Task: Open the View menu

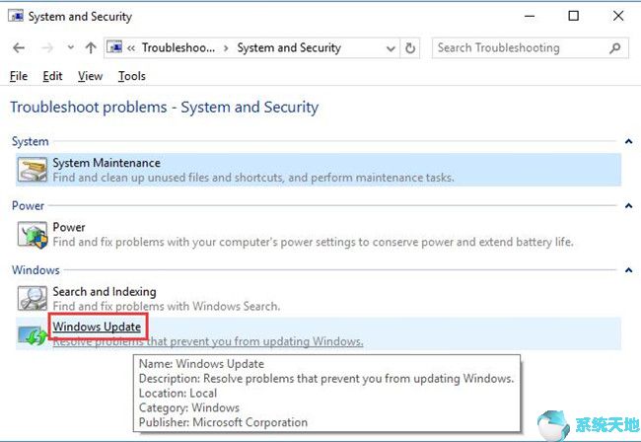Action: pos(90,76)
